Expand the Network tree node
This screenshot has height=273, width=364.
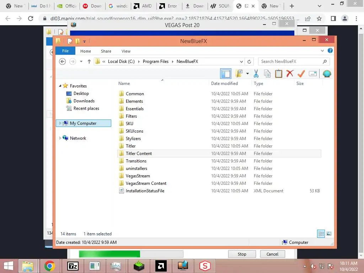pos(60,138)
